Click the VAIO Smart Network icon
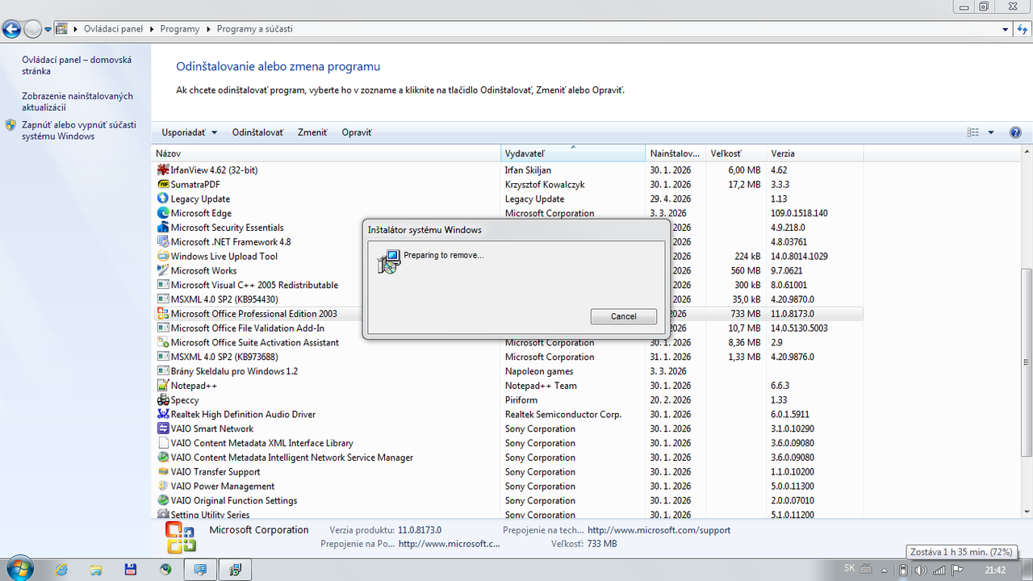The image size is (1033, 581). pyautogui.click(x=163, y=429)
